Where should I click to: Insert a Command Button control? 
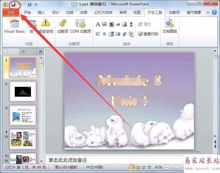pyautogui.click(x=118, y=25)
